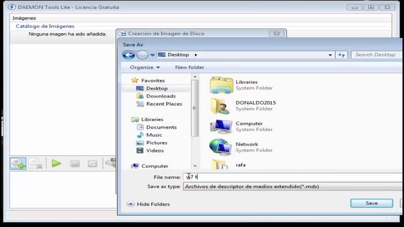Click the refresh button beside the address bar

[342, 55]
